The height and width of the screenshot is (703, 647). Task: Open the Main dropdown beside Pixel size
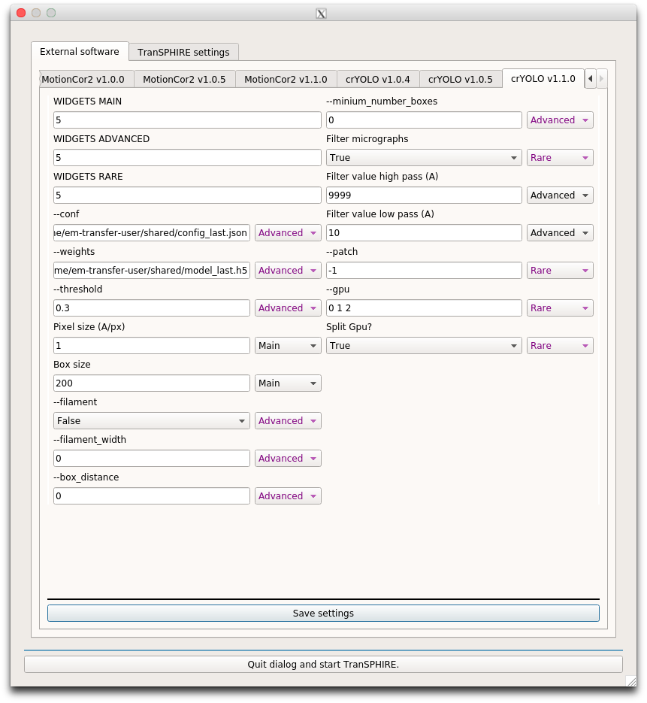click(x=287, y=345)
